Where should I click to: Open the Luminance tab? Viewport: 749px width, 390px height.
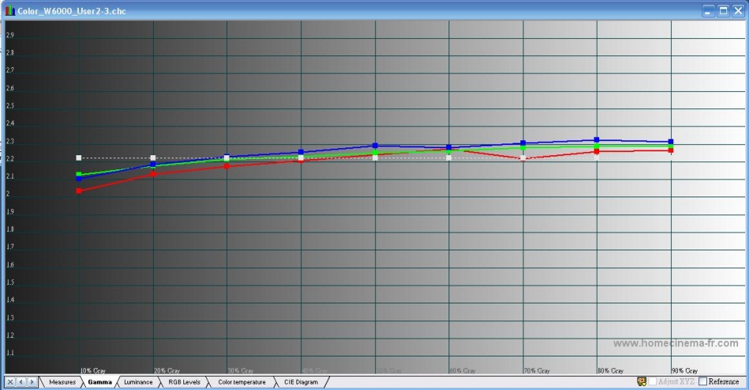click(138, 382)
